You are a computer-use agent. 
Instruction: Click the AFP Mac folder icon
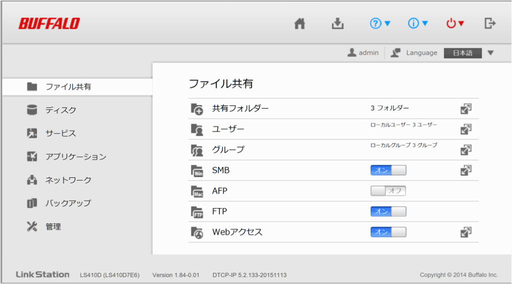197,191
